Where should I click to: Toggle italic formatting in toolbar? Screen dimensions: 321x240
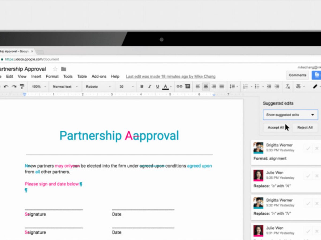pos(150,86)
